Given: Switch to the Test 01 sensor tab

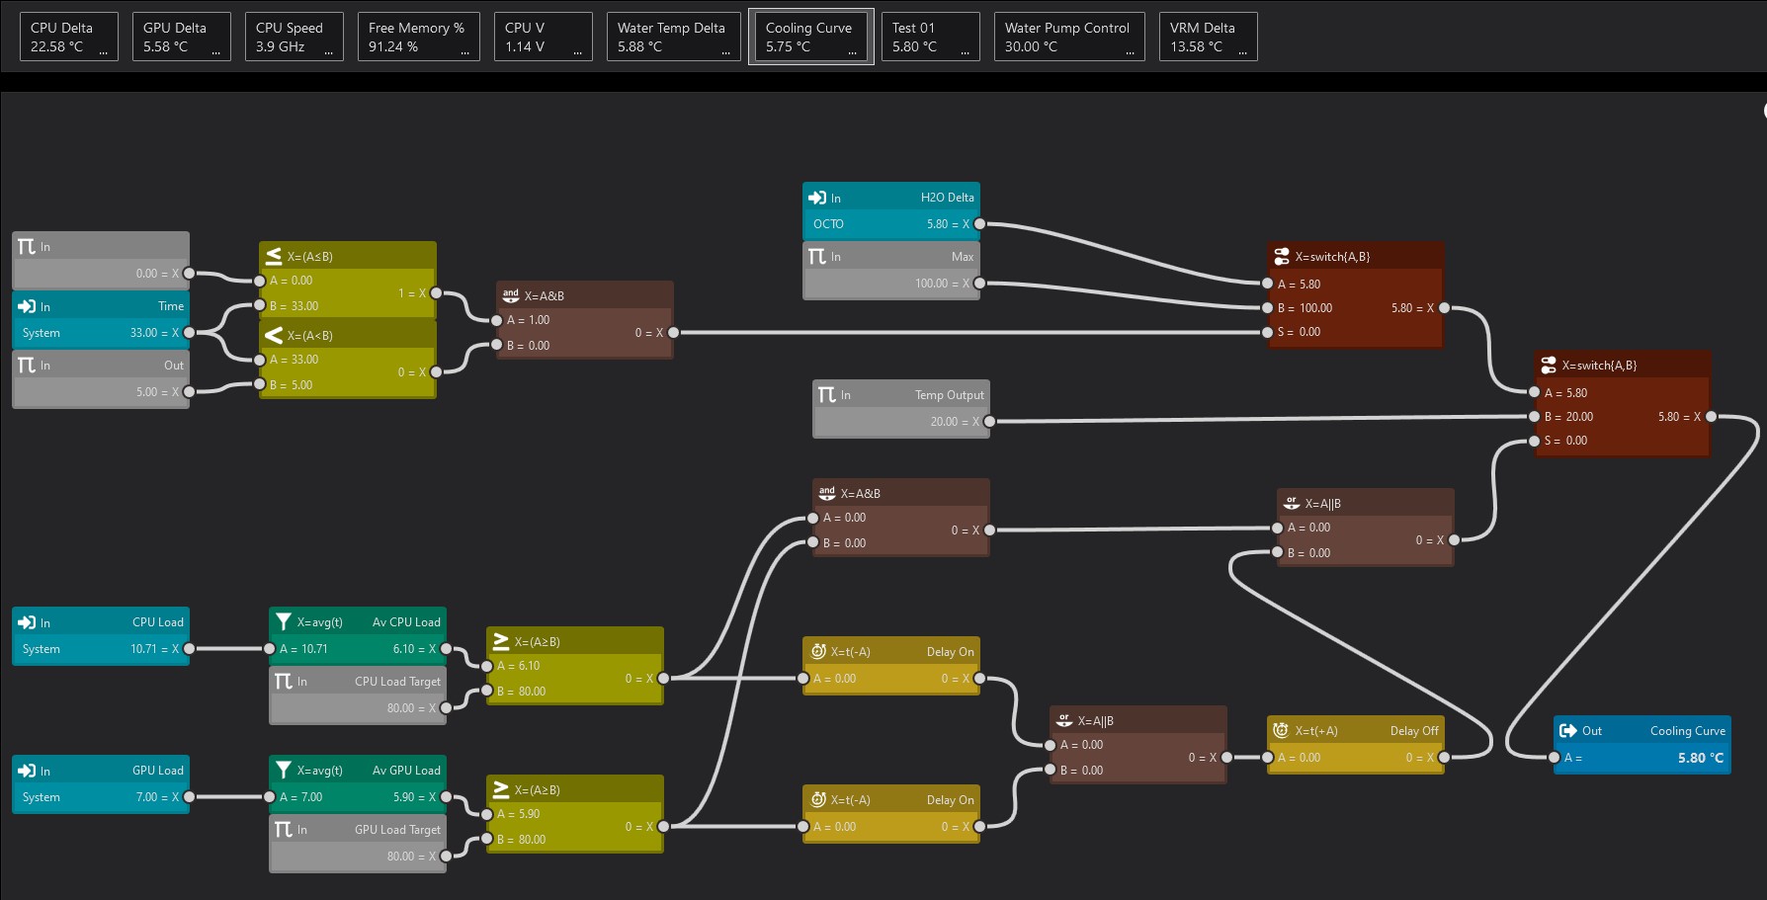Looking at the screenshot, I should (930, 37).
